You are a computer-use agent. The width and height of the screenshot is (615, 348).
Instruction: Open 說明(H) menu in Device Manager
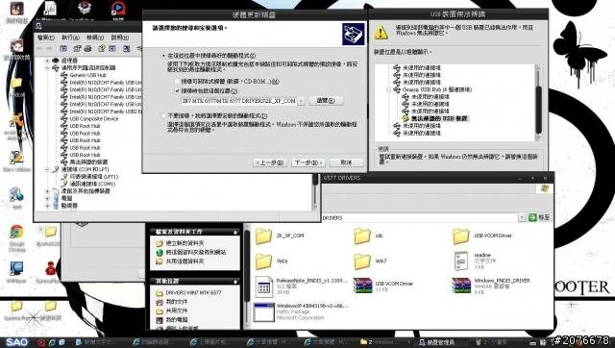tap(120, 37)
